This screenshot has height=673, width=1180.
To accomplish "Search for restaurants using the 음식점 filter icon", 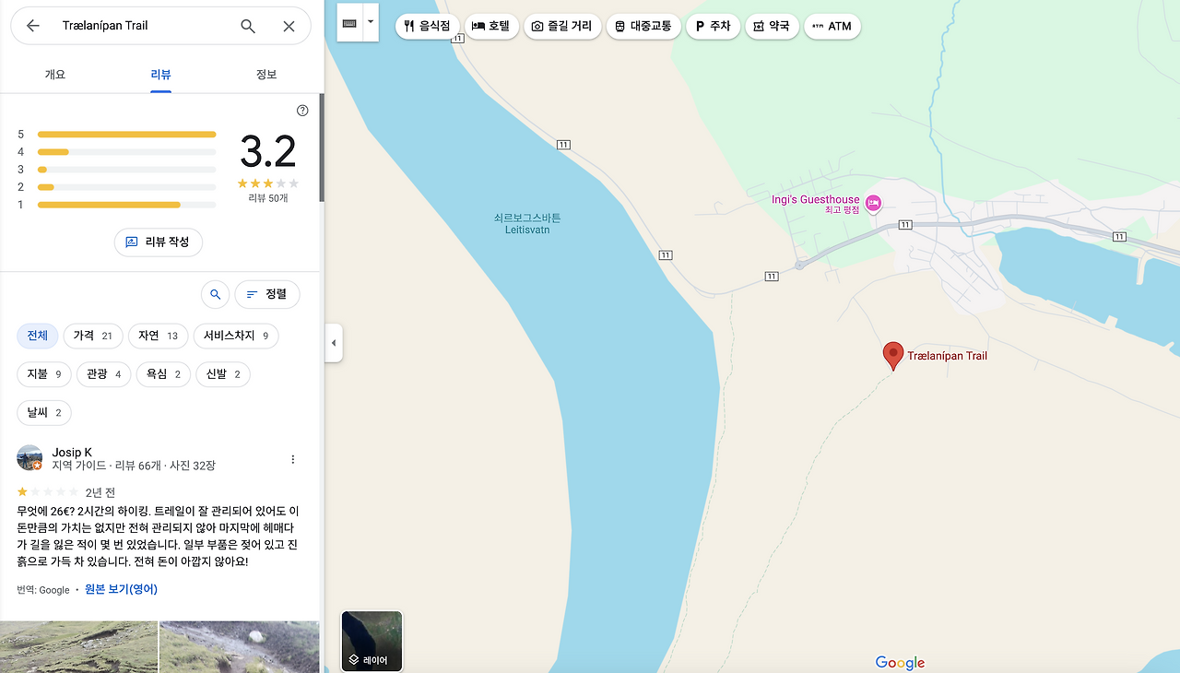I will 408,27.
